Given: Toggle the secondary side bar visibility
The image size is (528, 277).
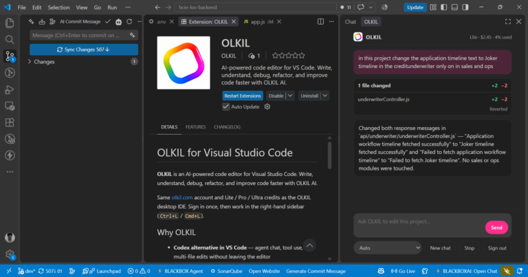Looking at the screenshot, I should coord(465,7).
